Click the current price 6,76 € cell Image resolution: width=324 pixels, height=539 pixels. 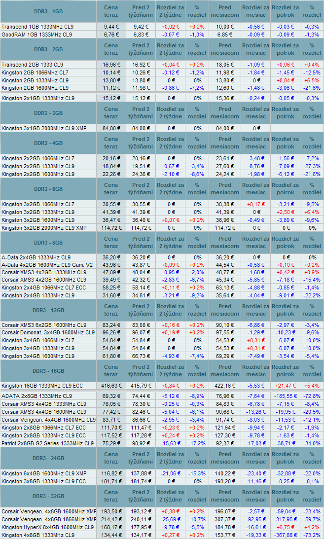point(111,35)
